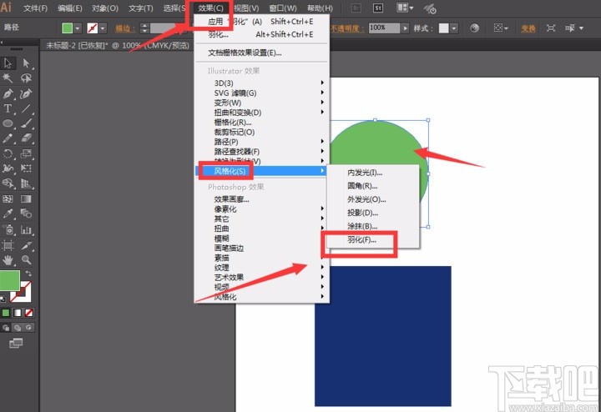Select the Hand tool
Viewport: 601px width, 412px height.
point(8,260)
